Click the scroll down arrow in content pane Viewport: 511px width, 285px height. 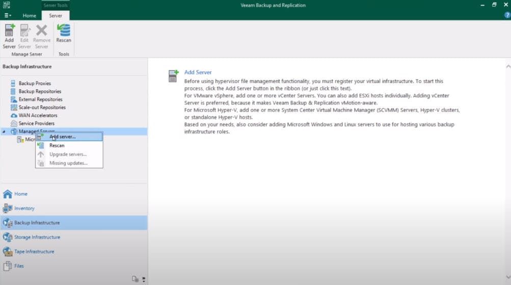point(508,277)
